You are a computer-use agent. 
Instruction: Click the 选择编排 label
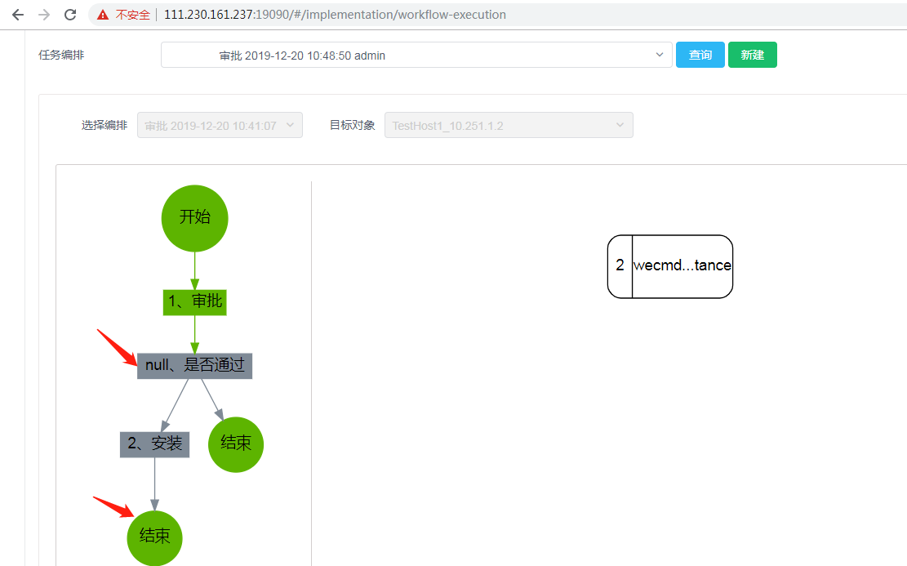104,125
